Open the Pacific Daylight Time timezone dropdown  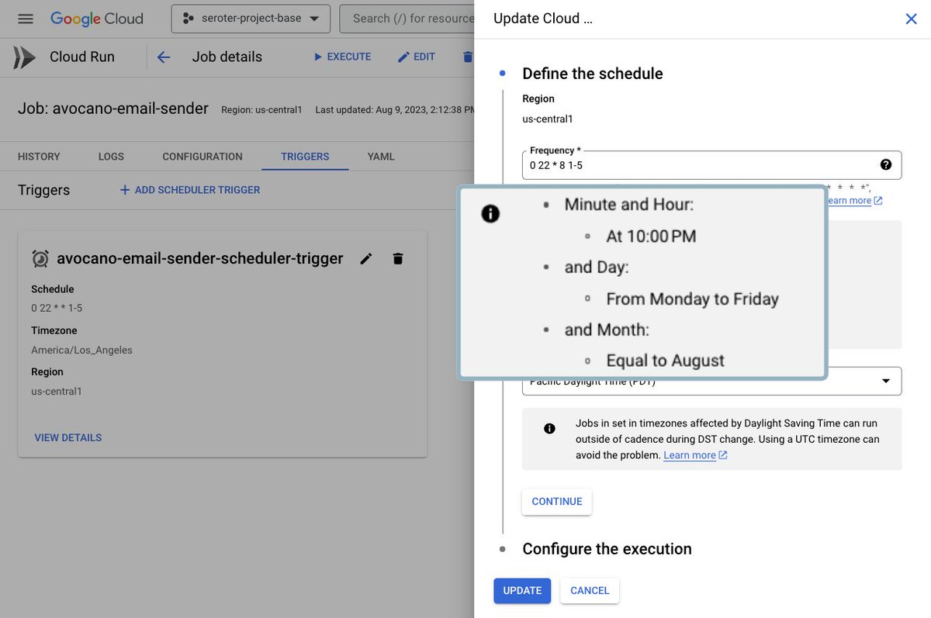(x=711, y=381)
